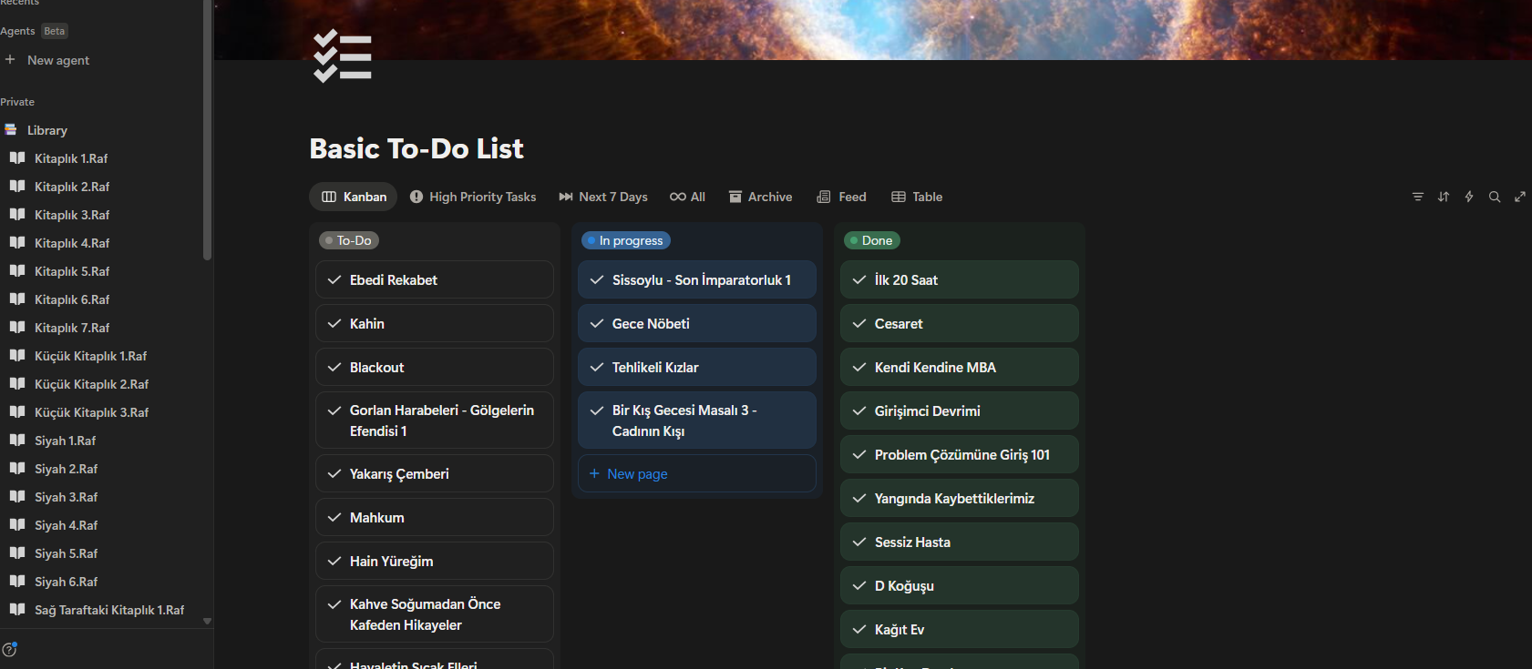Image resolution: width=1532 pixels, height=669 pixels.
Task: Switch to the Archive view tab
Action: (760, 197)
